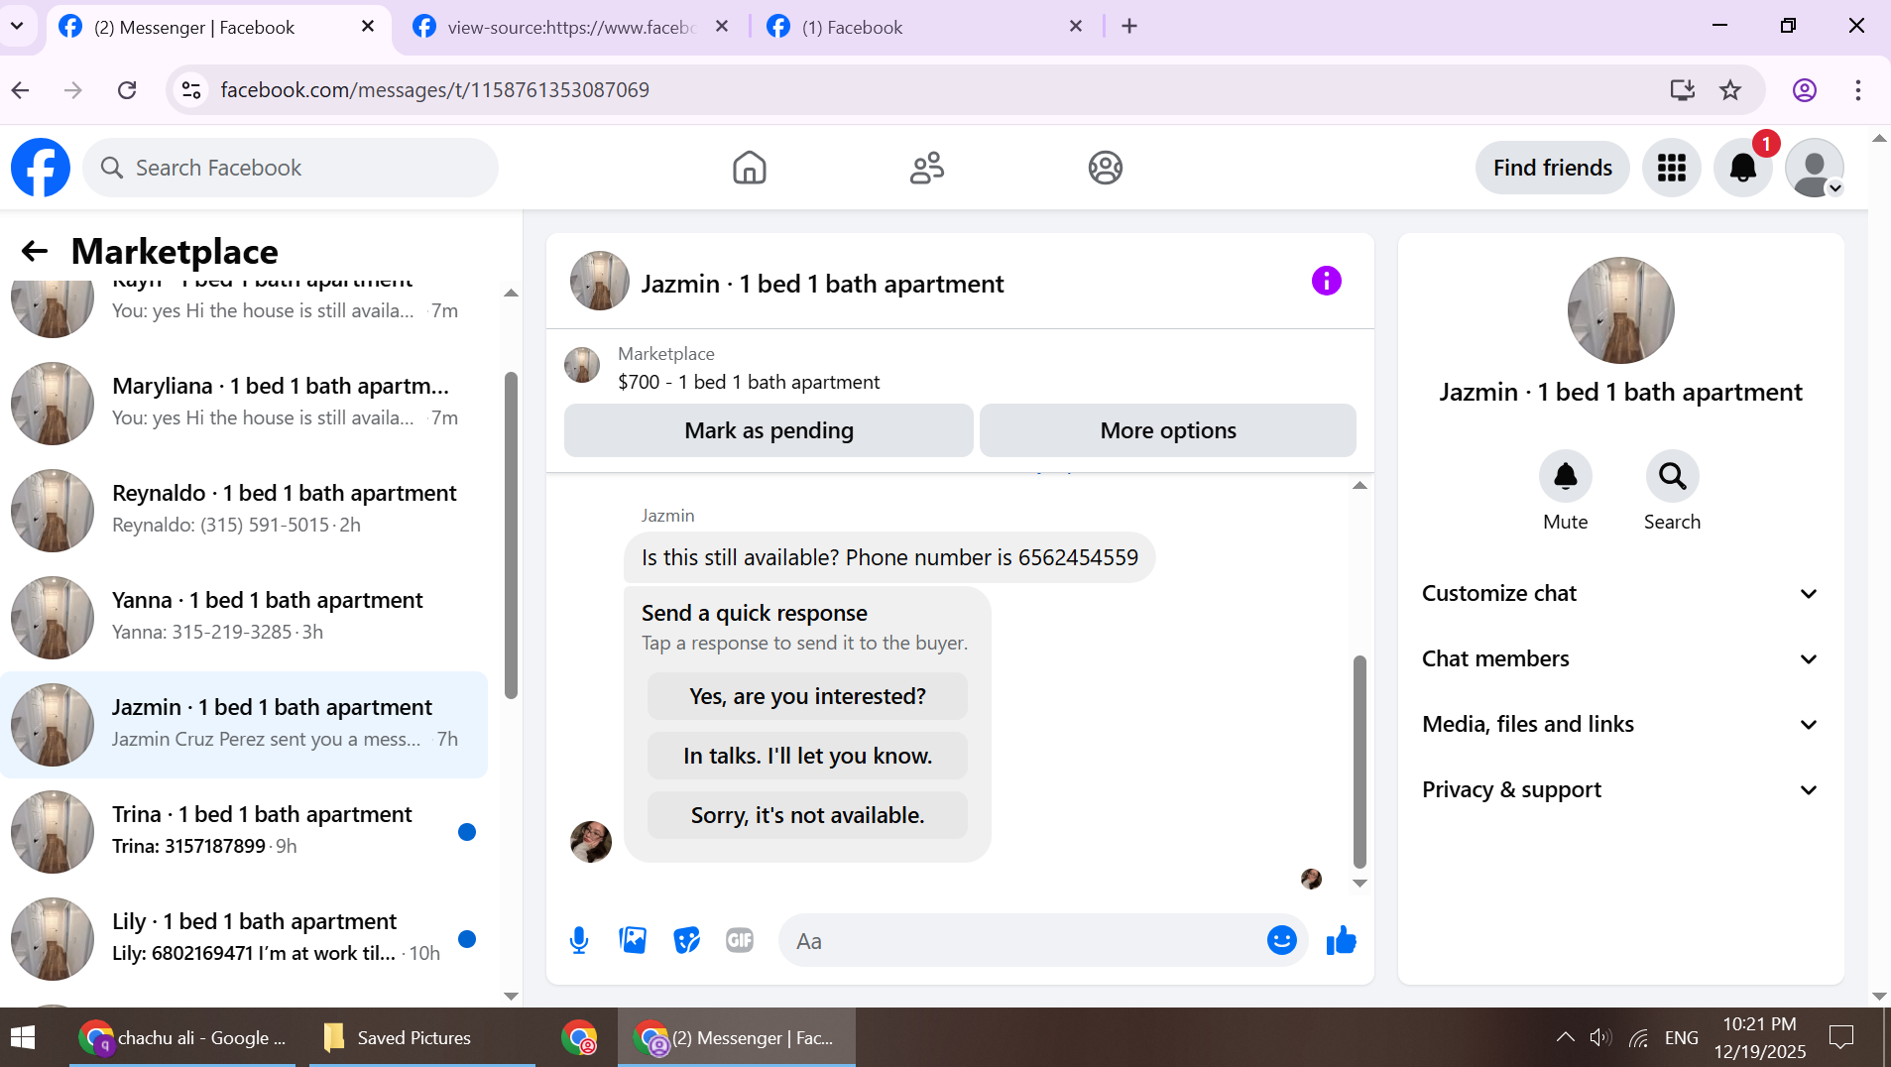This screenshot has height=1067, width=1891.
Task: Click Find friends button
Action: (1553, 168)
